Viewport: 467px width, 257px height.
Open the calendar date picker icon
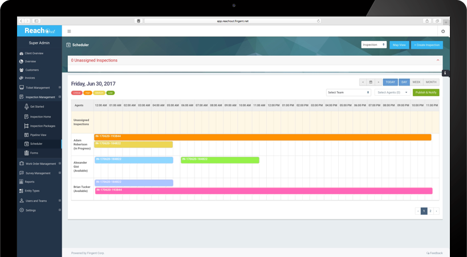coord(371,82)
